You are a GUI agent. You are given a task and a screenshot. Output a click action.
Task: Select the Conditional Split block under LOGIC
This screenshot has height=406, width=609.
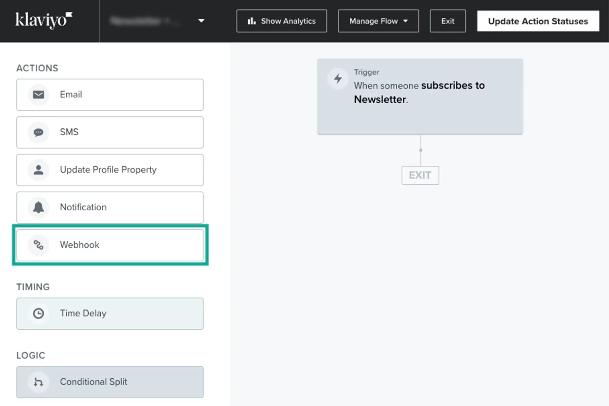coord(110,382)
